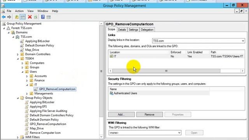This screenshot has height=140, width=249.
Task: Click the tree pane scroll up arrow
Action: pos(101,24)
